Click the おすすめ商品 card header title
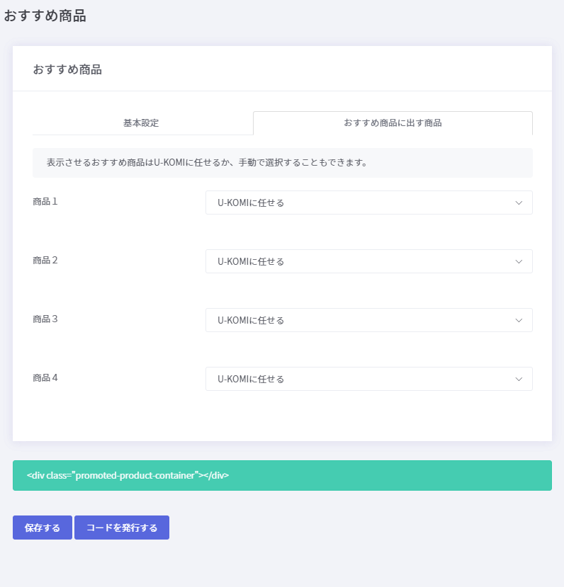Screen dimensions: 564x587 coord(67,69)
